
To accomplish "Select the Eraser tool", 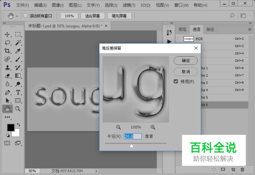I will click(7, 76).
